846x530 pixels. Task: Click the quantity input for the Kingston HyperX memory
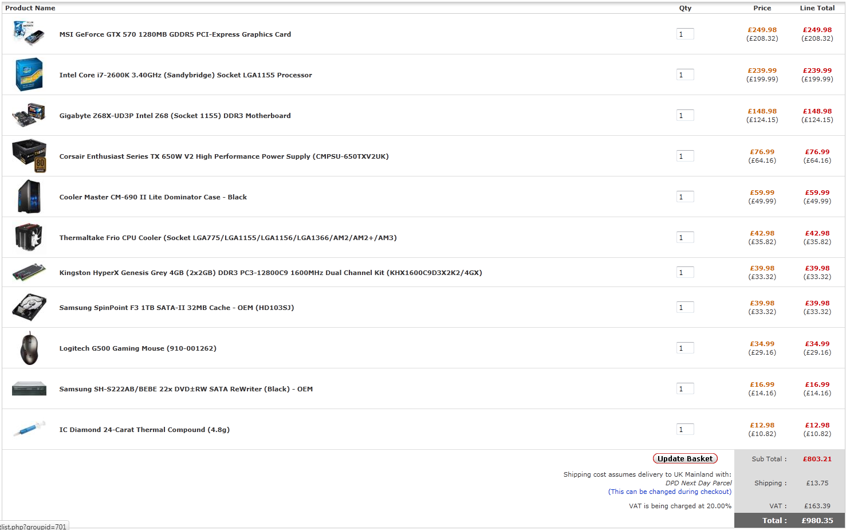click(x=685, y=273)
